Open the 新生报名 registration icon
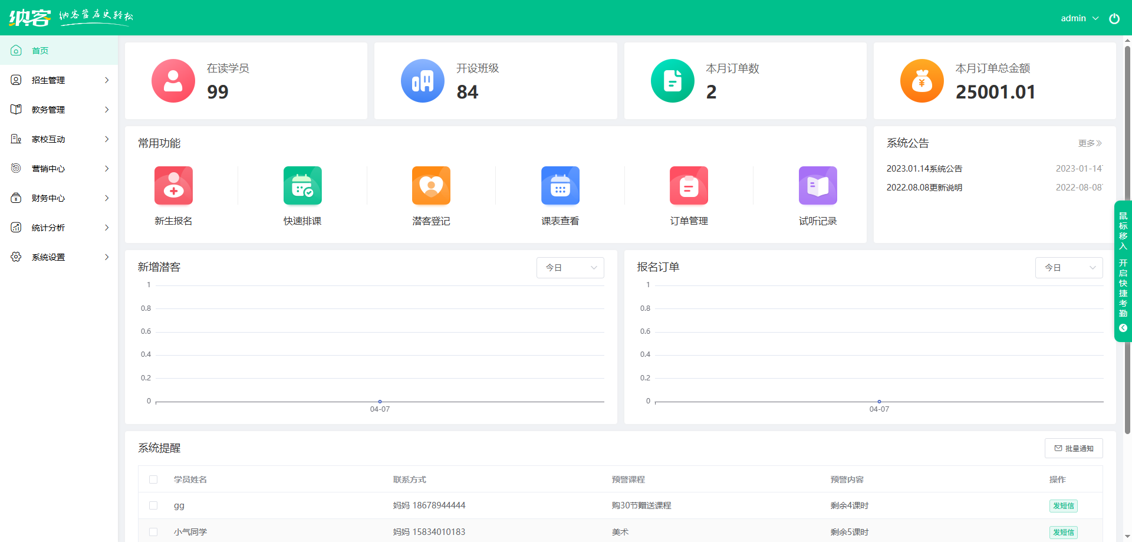Viewport: 1132px width, 542px height. [x=173, y=186]
